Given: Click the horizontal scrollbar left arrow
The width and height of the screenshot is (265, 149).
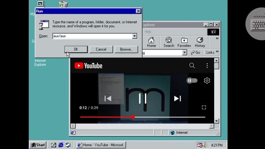Looking at the screenshot, I should click(73, 126).
